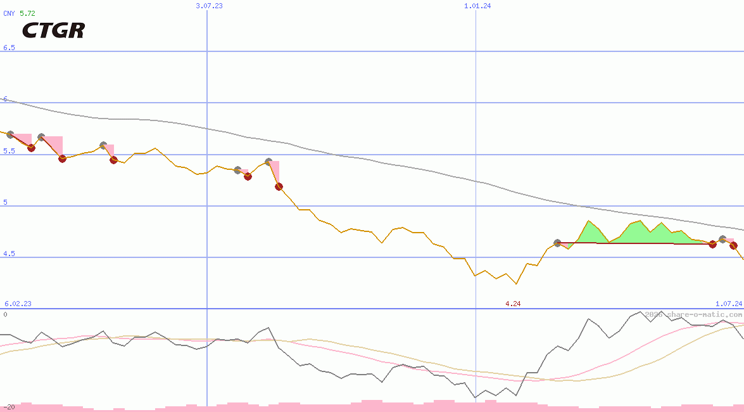Click the 1.07.24 date label at bottom right

724,304
